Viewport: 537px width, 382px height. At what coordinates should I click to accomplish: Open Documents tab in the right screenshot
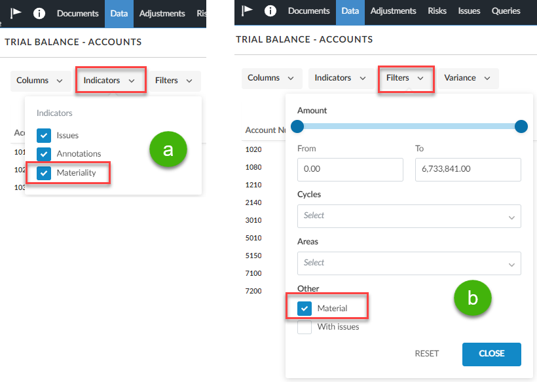[x=309, y=11]
